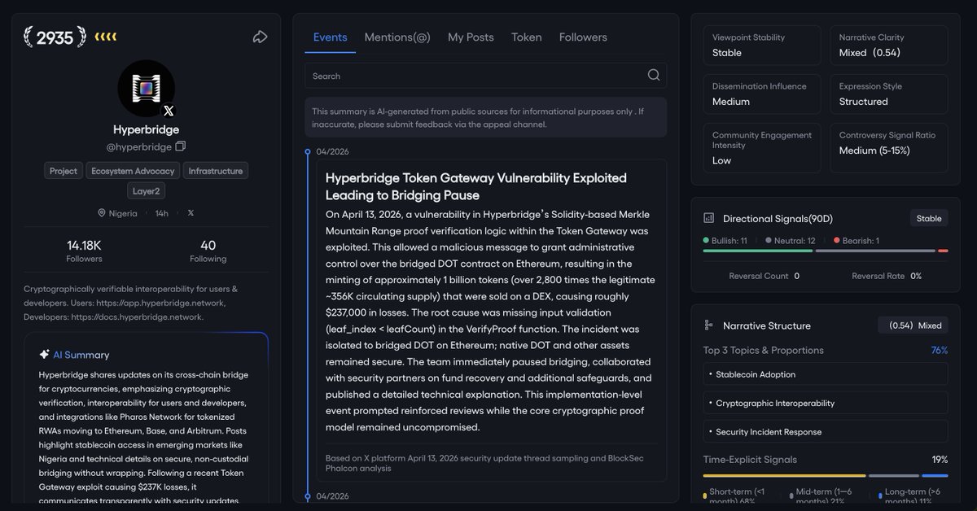Click the 76% topics proportion value
This screenshot has width=977, height=511.
pyautogui.click(x=940, y=350)
